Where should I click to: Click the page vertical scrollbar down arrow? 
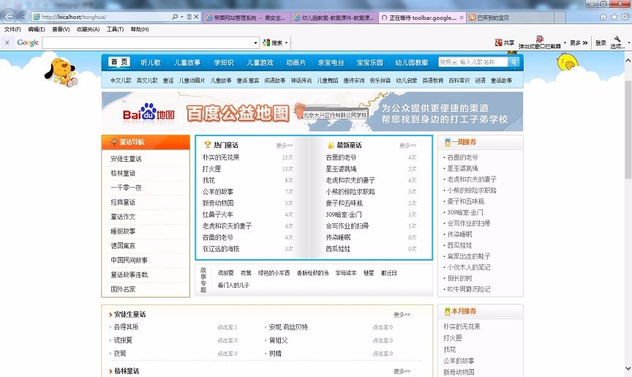point(628,368)
